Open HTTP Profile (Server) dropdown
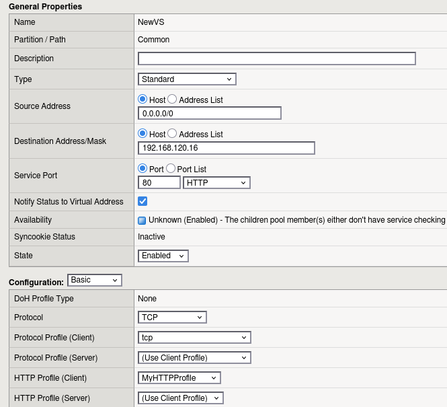This screenshot has width=447, height=407. pyautogui.click(x=181, y=398)
